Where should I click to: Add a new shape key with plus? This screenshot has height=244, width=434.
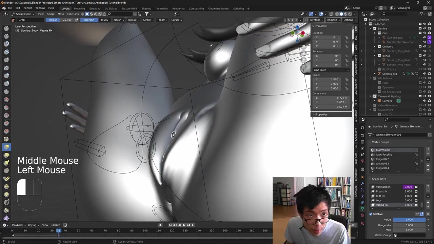click(x=428, y=186)
